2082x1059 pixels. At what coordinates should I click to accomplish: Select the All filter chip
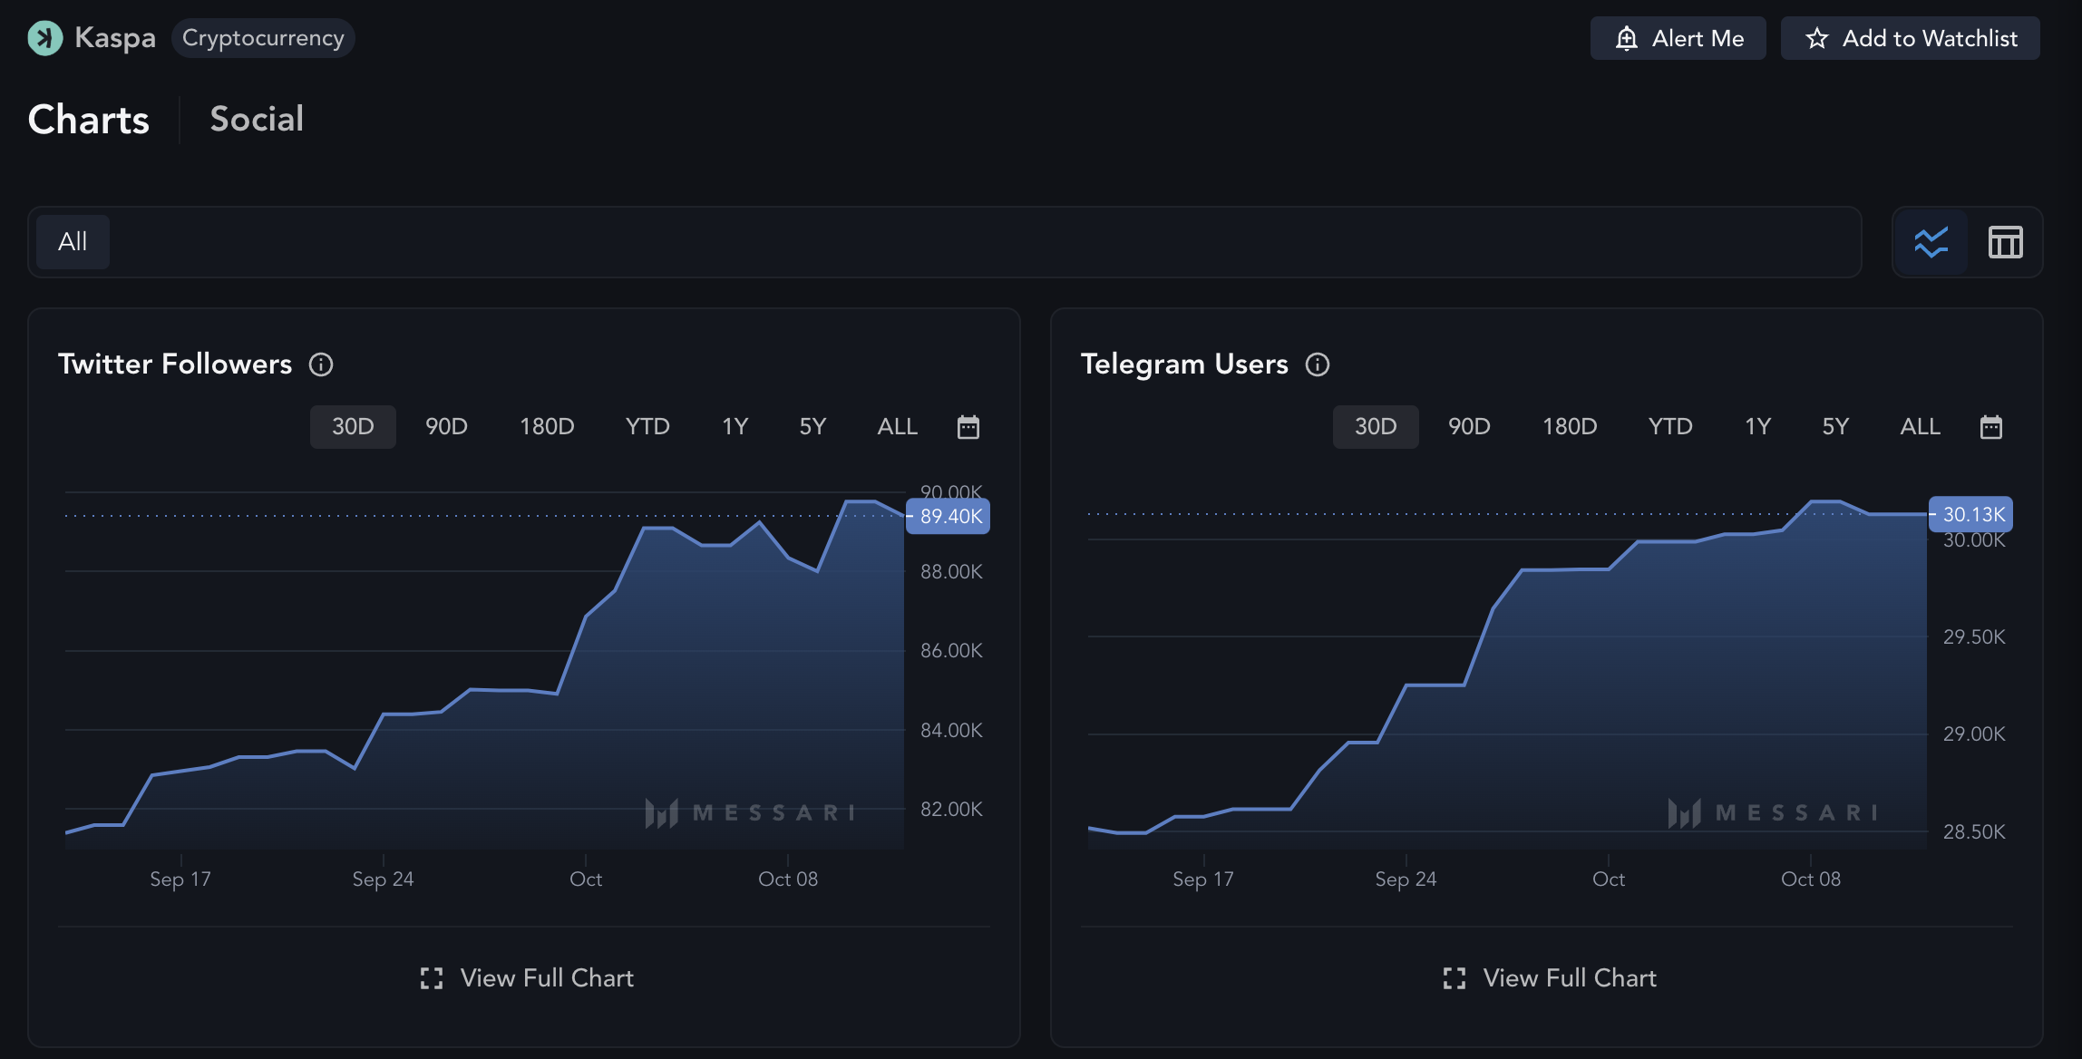click(73, 242)
